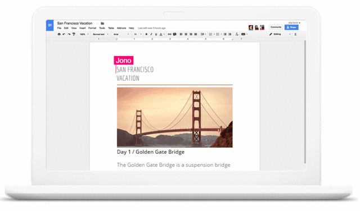Click the second collaborator avatar

point(256,27)
